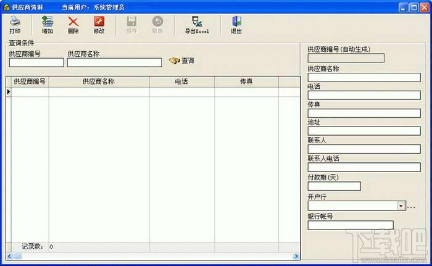
Task: Click the 查询 search button
Action: click(x=182, y=60)
